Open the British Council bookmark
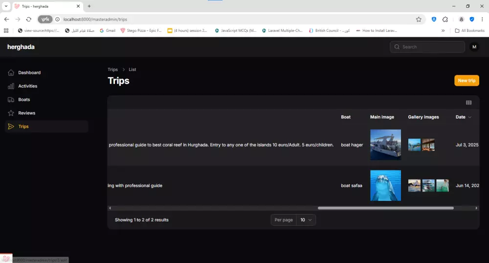Screen dimensions: 489x263 click(x=329, y=31)
